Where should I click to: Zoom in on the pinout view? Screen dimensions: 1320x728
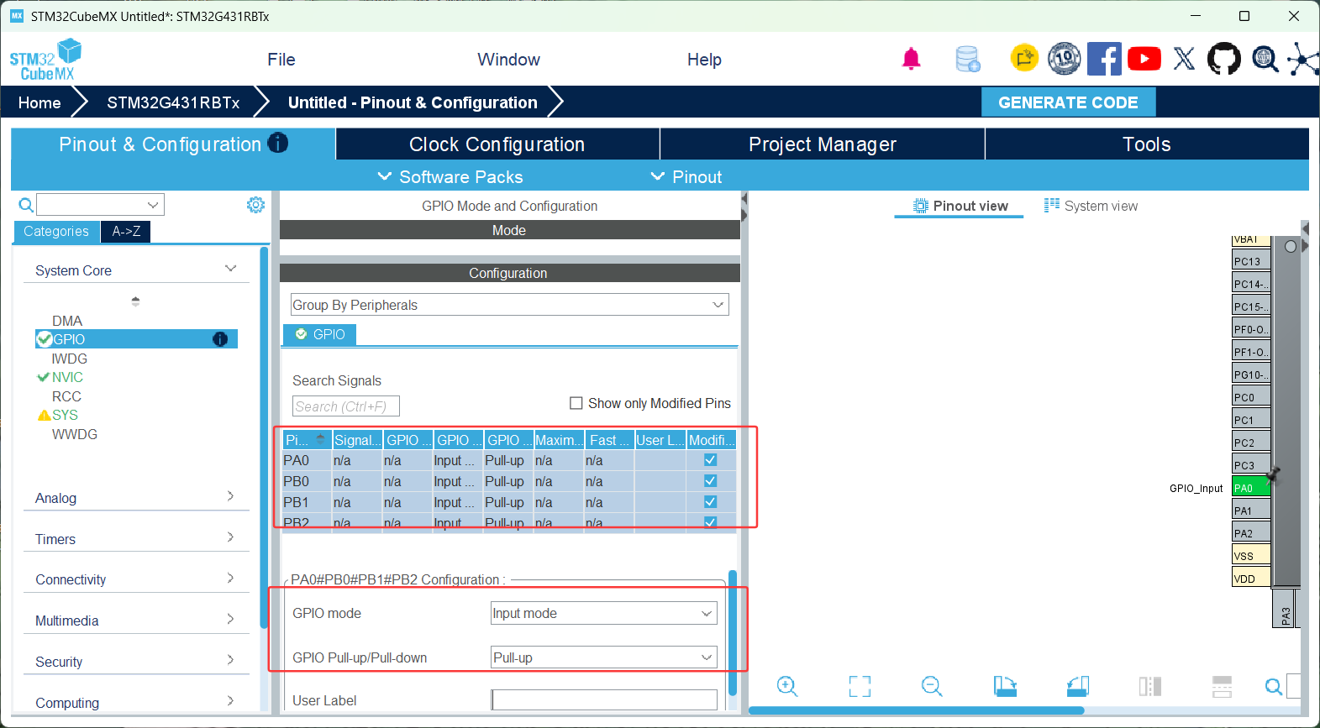click(x=787, y=686)
